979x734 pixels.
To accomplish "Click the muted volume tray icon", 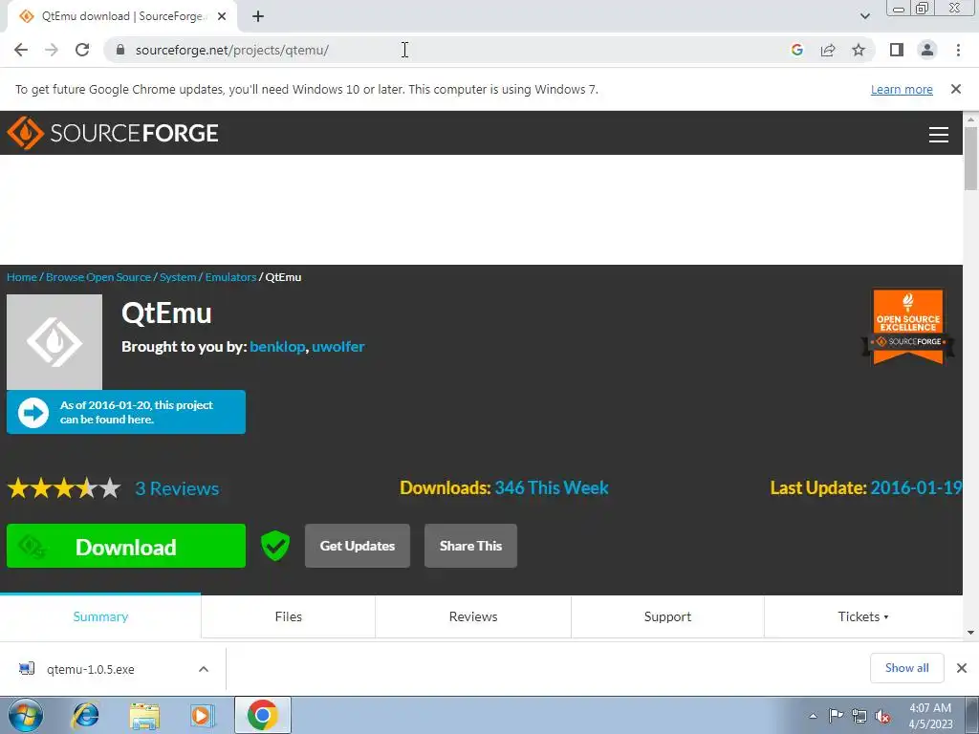I will point(882,716).
